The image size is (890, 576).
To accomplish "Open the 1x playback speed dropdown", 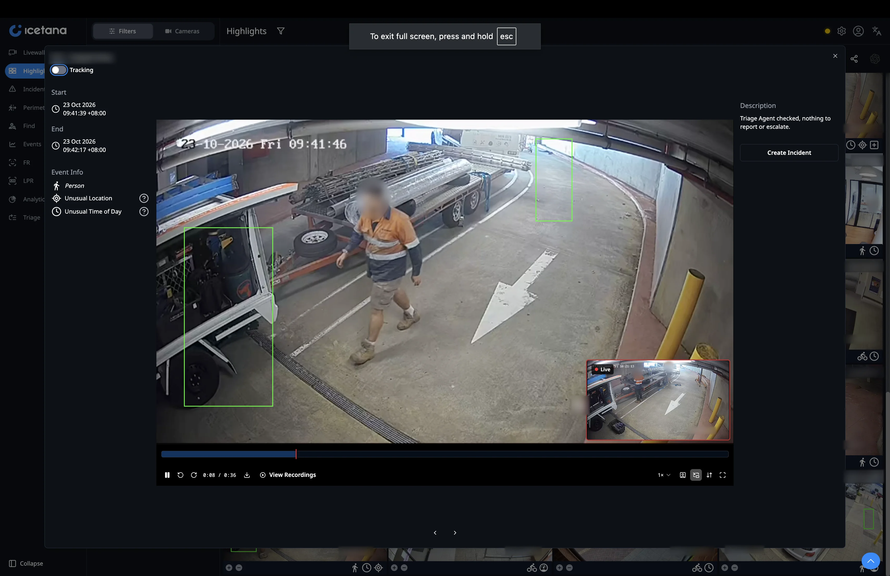I will tap(664, 475).
